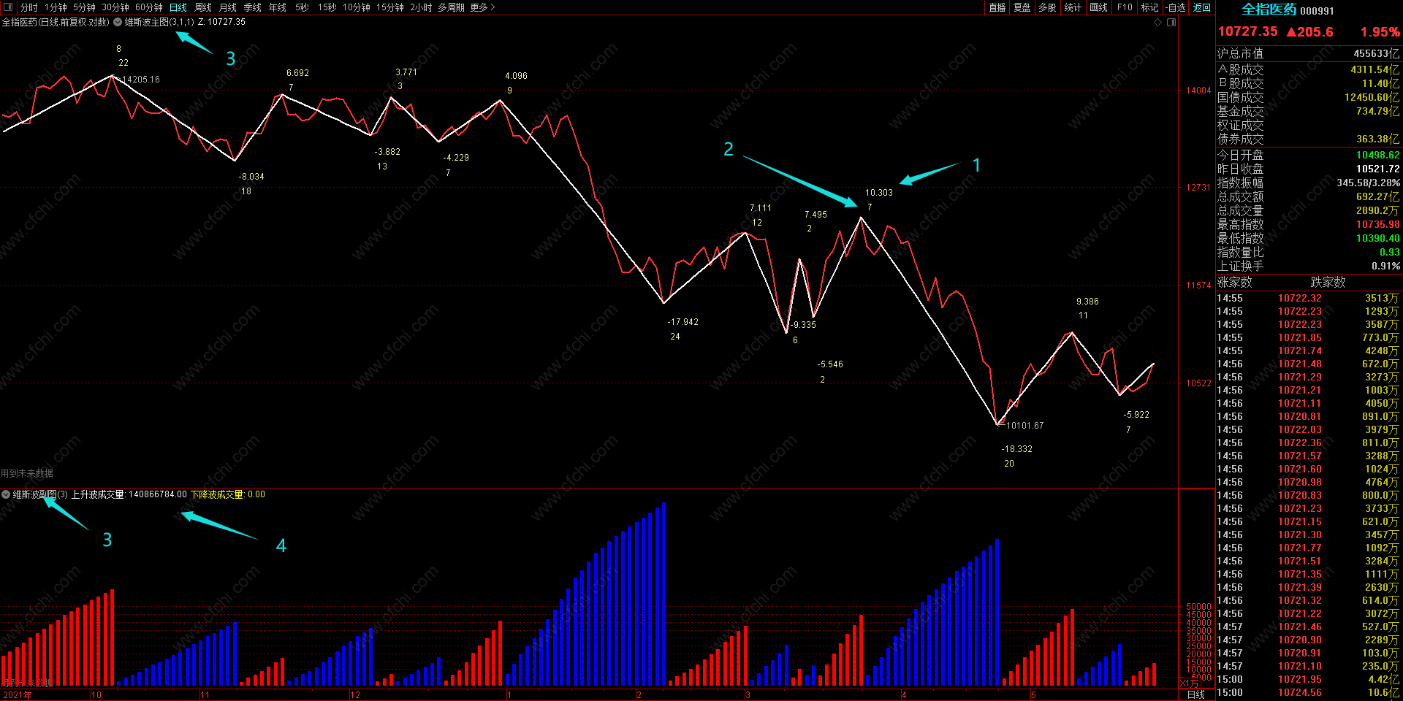Click the last tick row 15:00 10724.56

[x=1308, y=692]
